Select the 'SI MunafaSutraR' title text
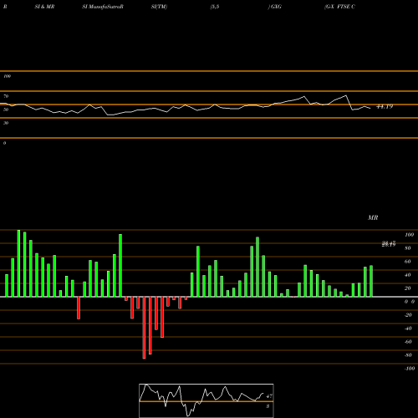This screenshot has height=418, width=418. pos(103,7)
